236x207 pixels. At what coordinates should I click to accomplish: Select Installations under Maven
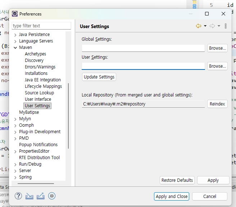[x=36, y=73]
